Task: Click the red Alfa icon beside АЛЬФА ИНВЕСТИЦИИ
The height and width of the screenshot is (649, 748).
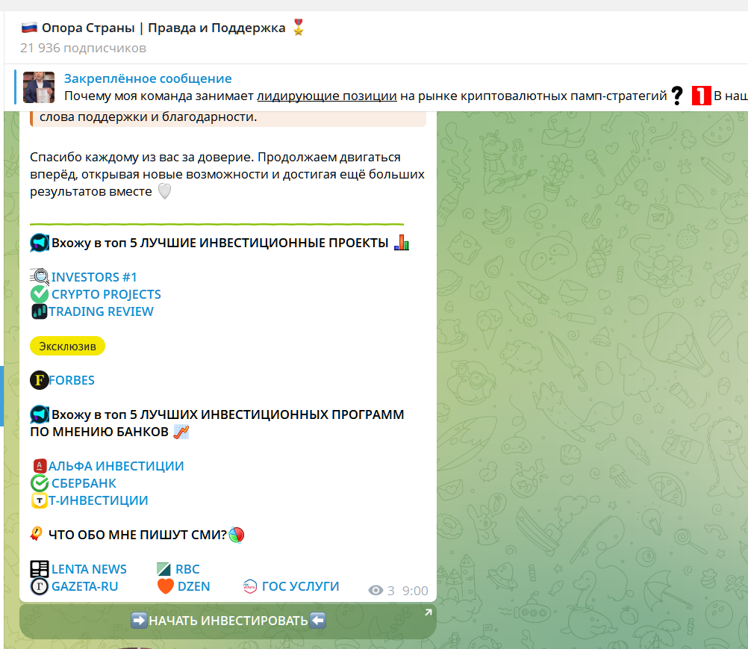Action: point(39,466)
